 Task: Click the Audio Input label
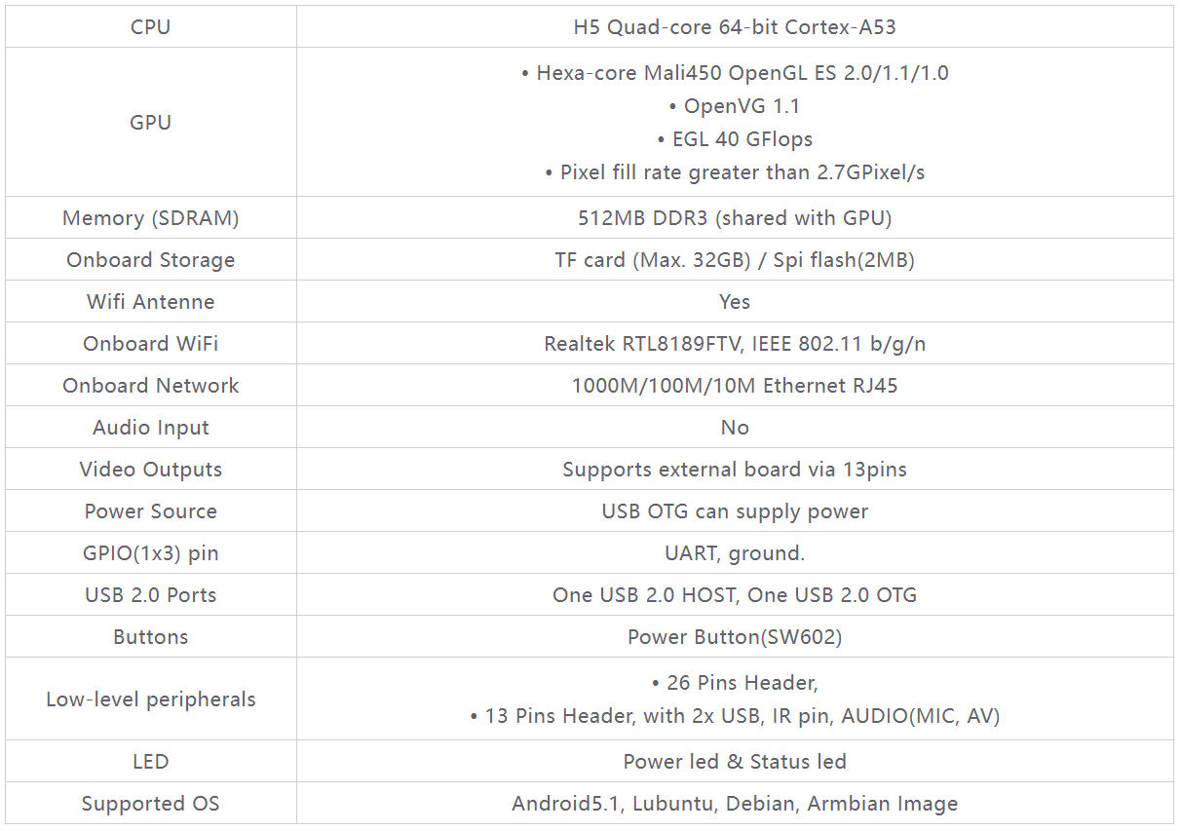click(150, 428)
